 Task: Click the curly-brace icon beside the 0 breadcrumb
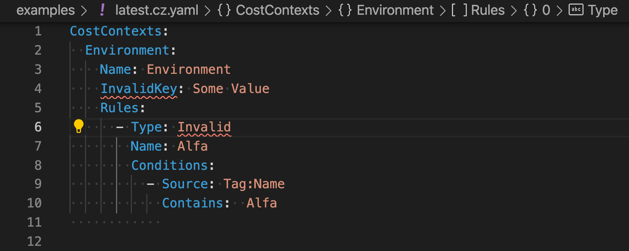(530, 10)
